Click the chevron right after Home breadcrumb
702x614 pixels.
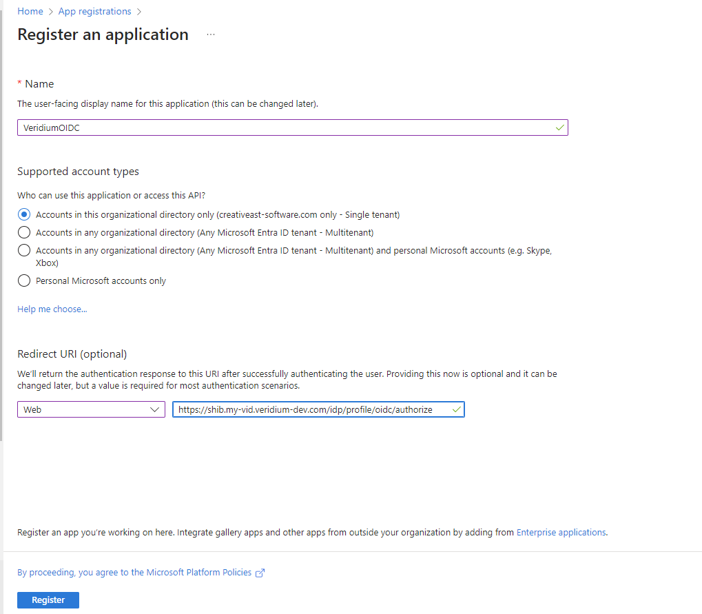coord(50,12)
